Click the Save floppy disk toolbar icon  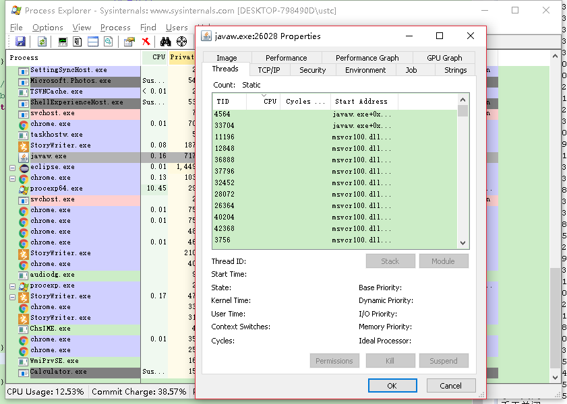coord(21,42)
